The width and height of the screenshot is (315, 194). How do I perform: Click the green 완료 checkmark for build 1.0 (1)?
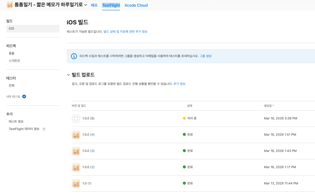(x=184, y=183)
